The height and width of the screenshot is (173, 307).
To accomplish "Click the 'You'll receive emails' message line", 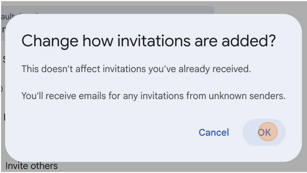I will 153,96.
